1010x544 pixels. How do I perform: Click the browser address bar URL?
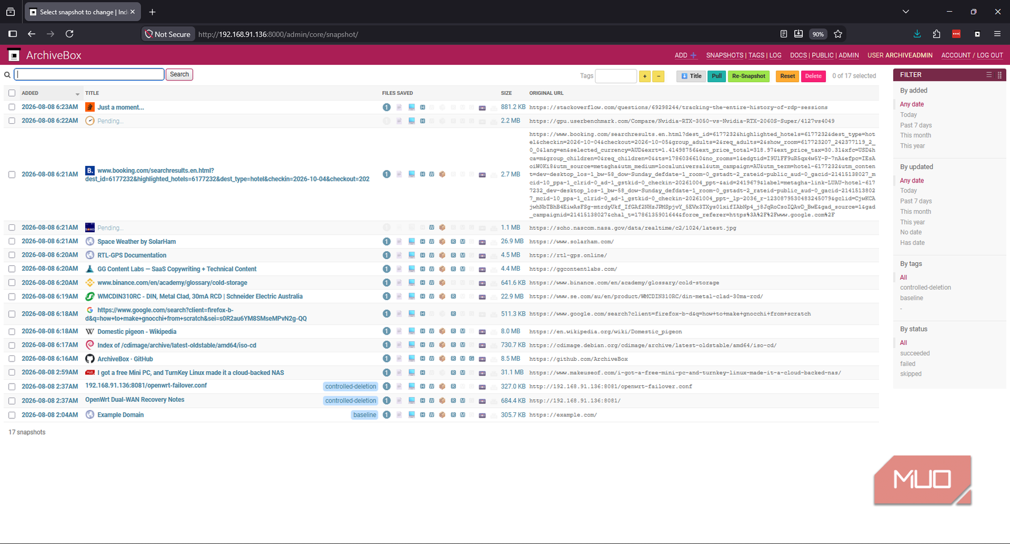click(x=279, y=34)
